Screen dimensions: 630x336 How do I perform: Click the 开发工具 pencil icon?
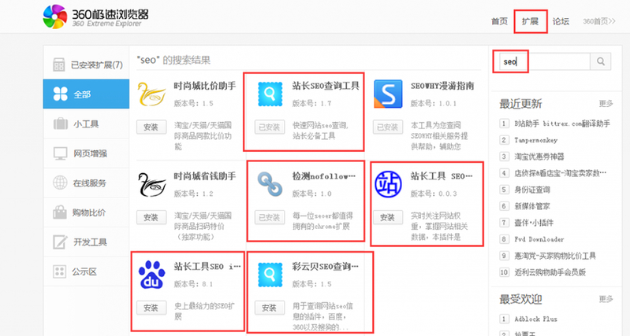coord(60,242)
